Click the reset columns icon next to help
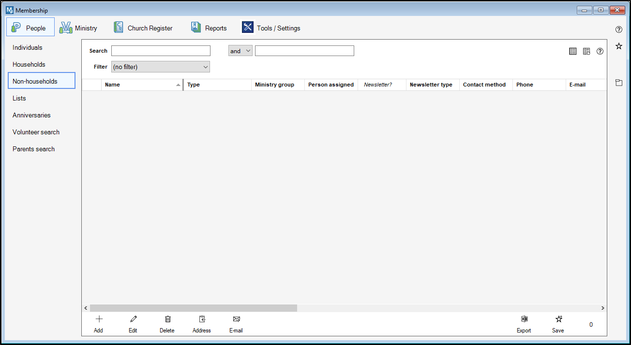This screenshot has height=345, width=631. [x=586, y=51]
